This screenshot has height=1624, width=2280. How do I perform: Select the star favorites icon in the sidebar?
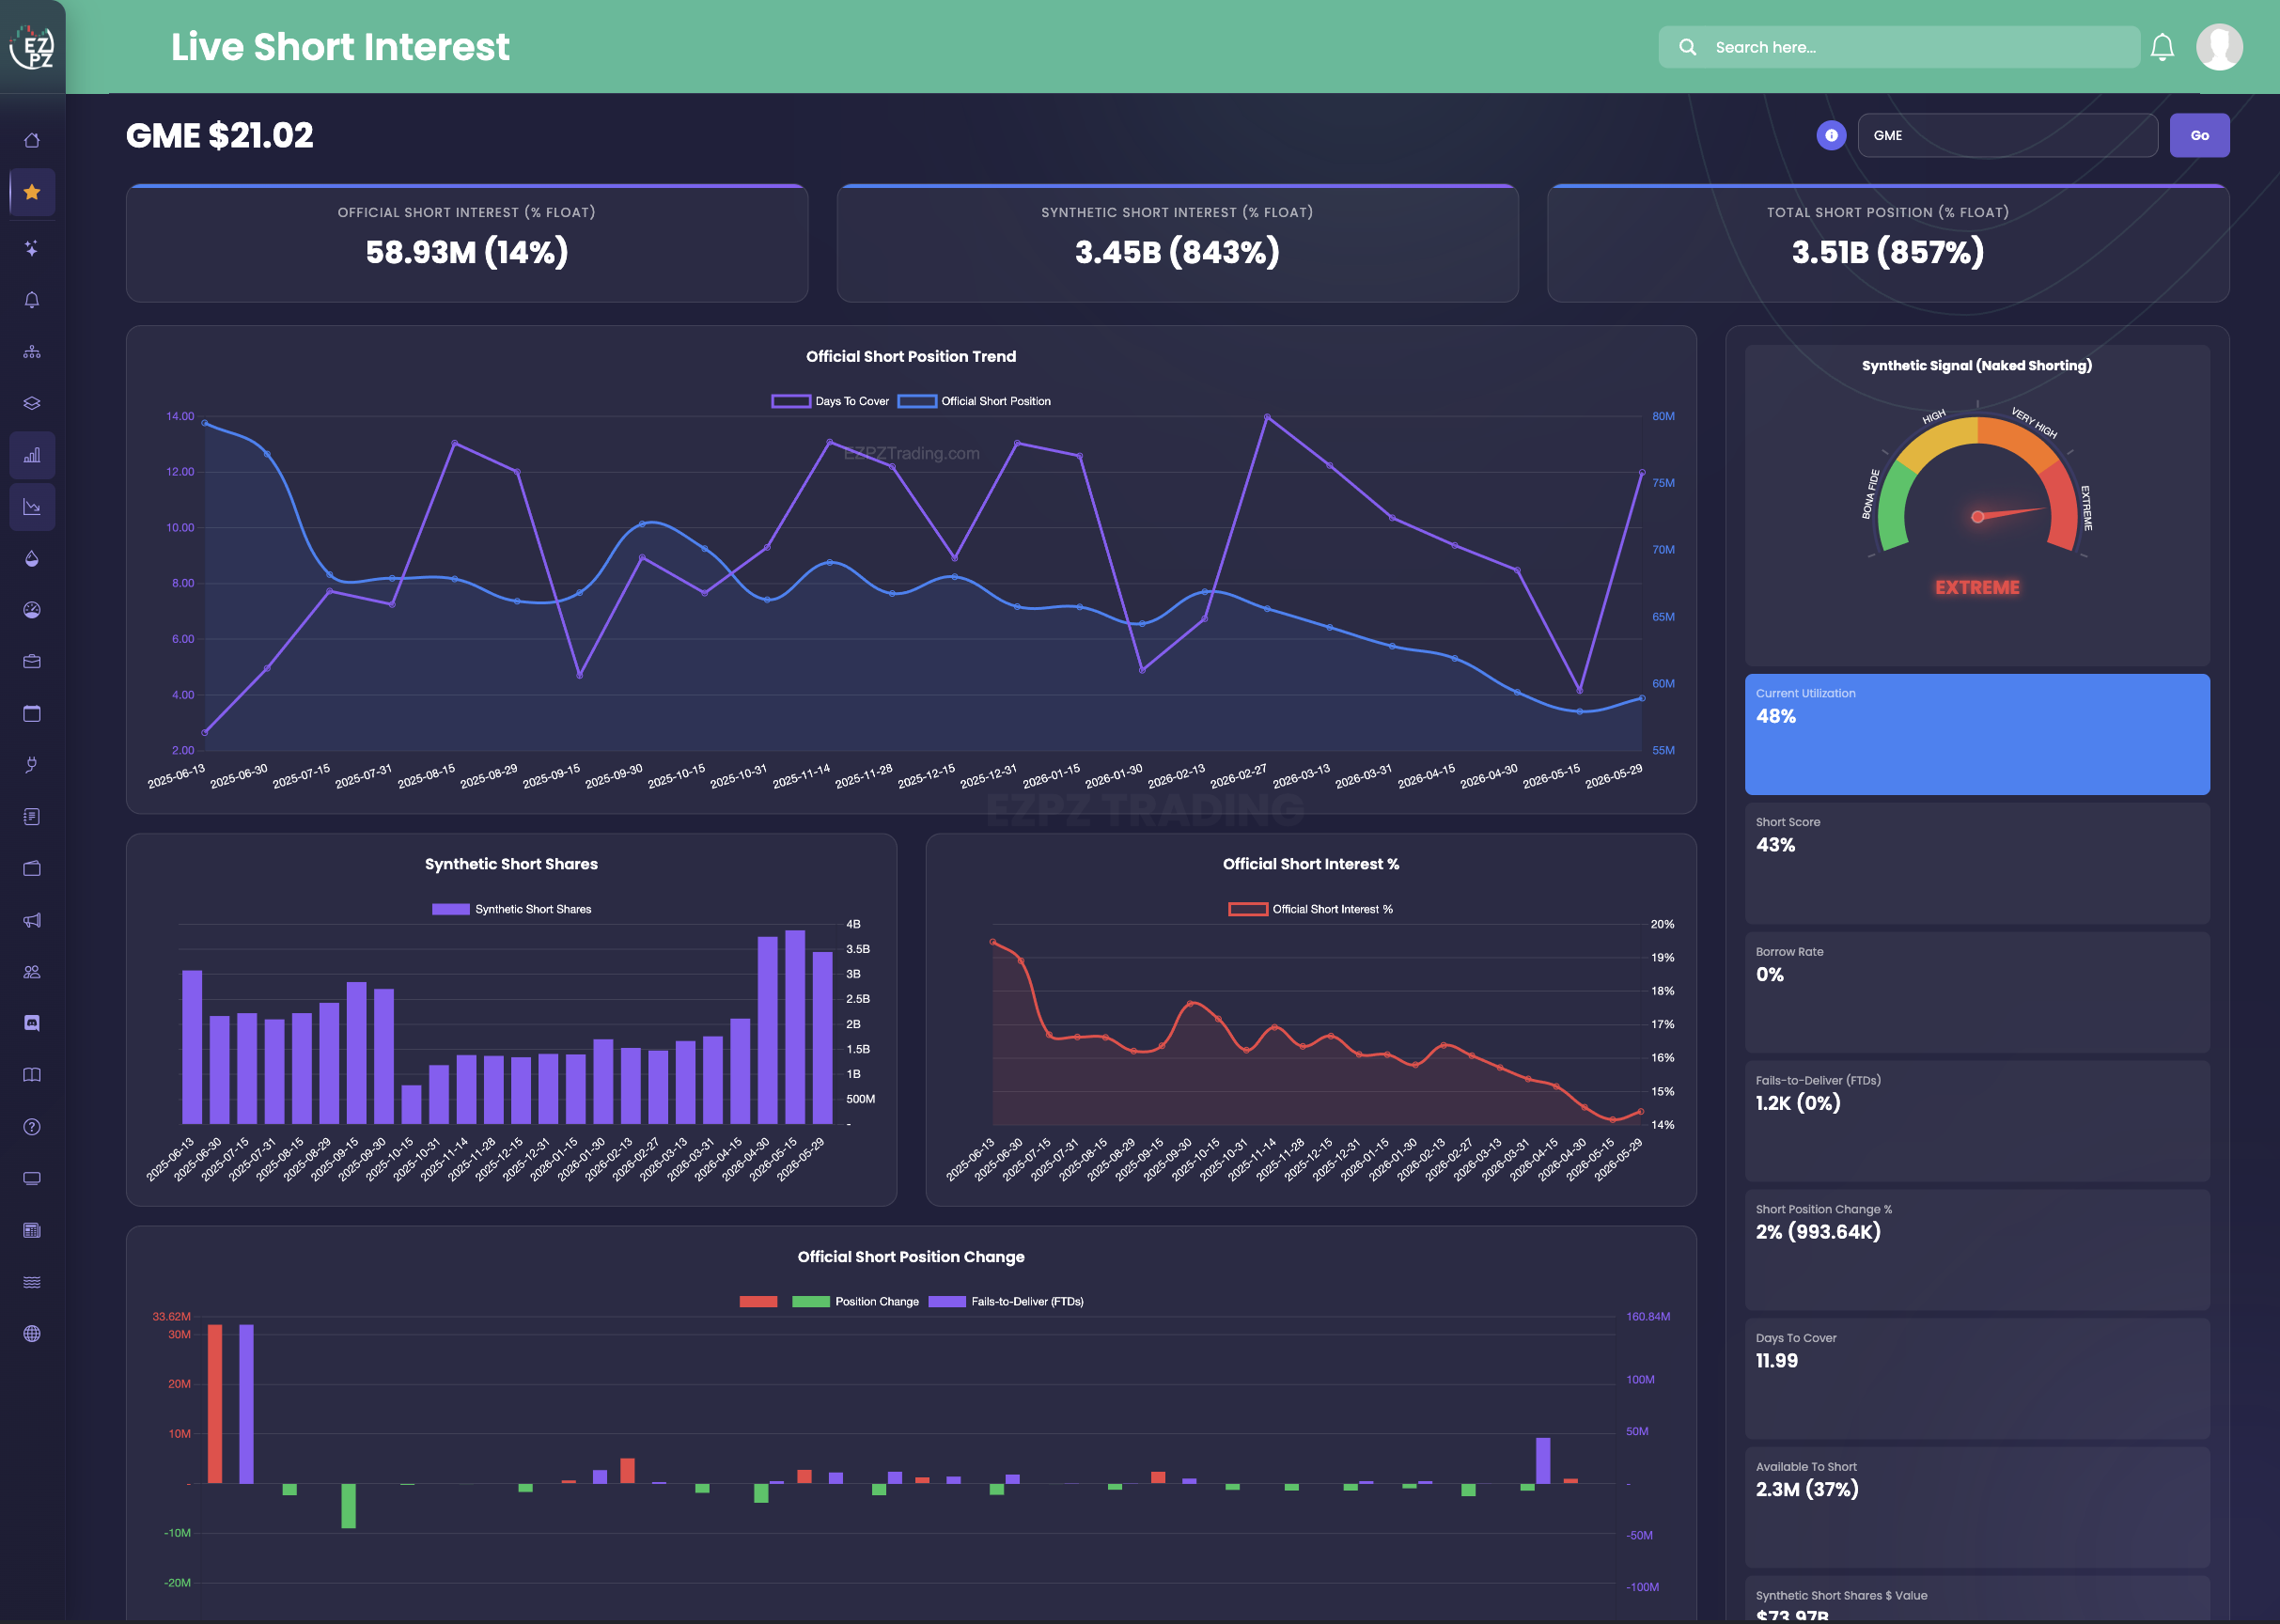coord(32,192)
